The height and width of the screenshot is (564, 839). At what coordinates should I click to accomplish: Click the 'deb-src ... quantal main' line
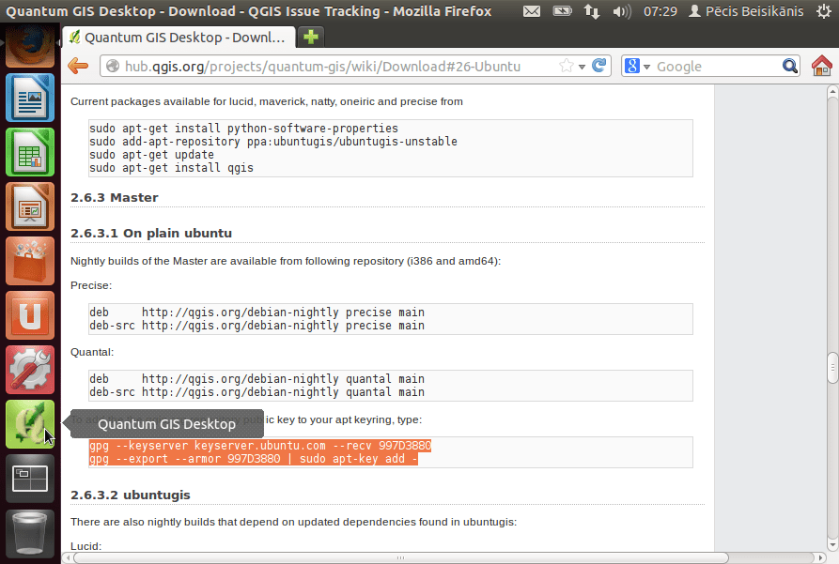(x=256, y=392)
